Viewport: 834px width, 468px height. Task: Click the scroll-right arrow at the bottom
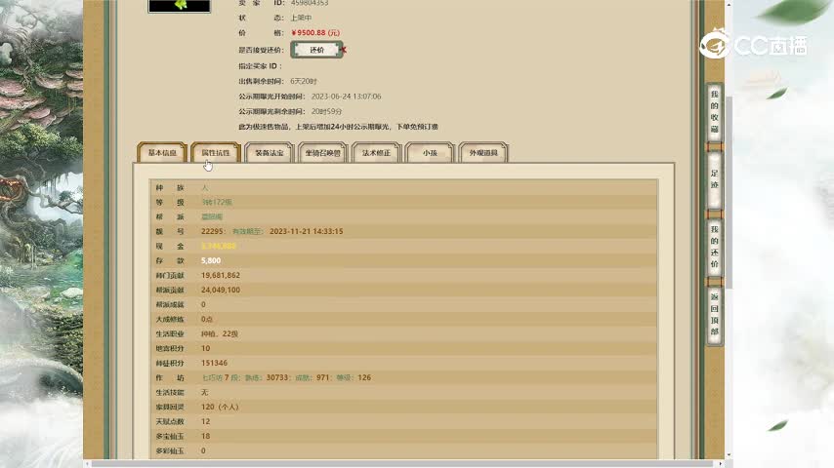[720, 464]
